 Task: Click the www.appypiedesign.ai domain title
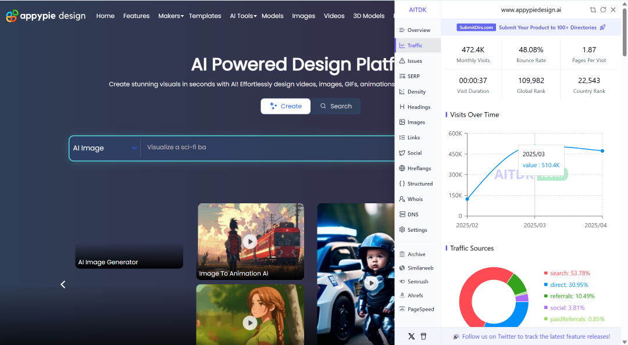531,10
